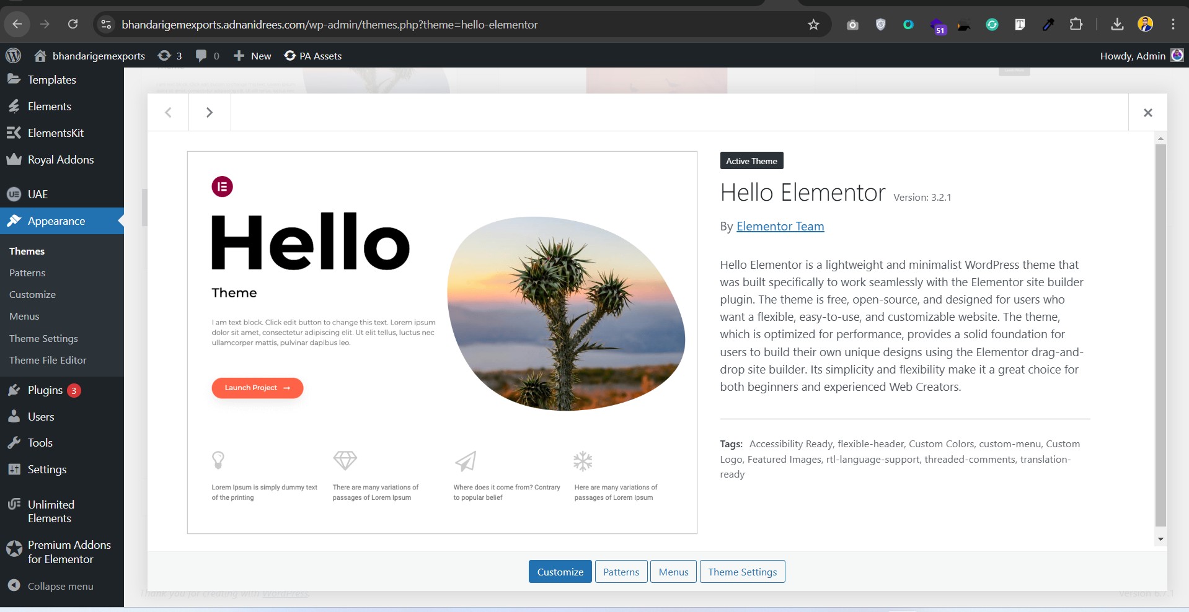Viewport: 1189px width, 612px height.
Task: Open the browser extensions puzzle icon
Action: [1076, 25]
